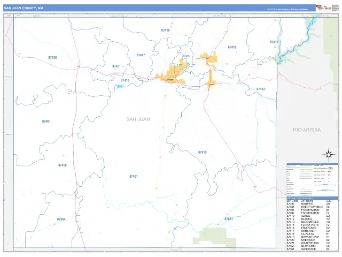Click the ZIP Name column header
The height and width of the screenshot is (257, 342).
click(307, 201)
